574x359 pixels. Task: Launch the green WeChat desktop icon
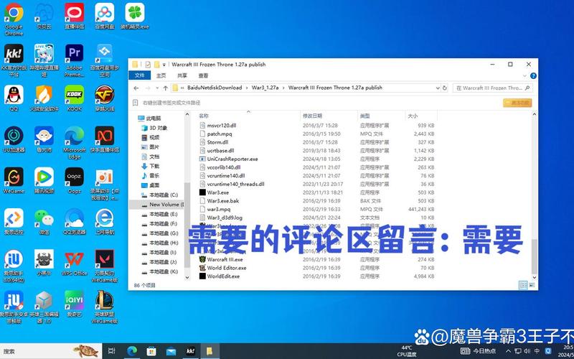tap(44, 221)
